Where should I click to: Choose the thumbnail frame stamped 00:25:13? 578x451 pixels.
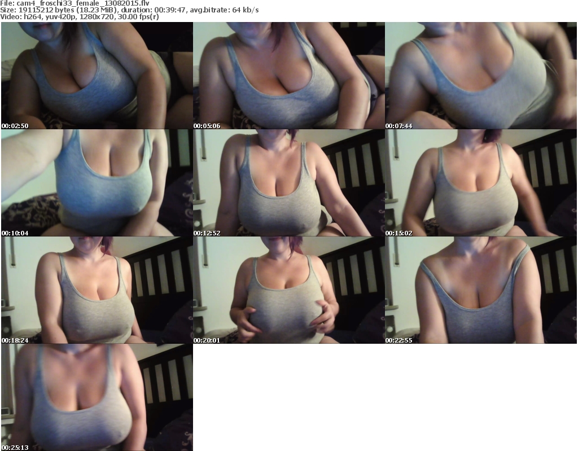(97, 397)
